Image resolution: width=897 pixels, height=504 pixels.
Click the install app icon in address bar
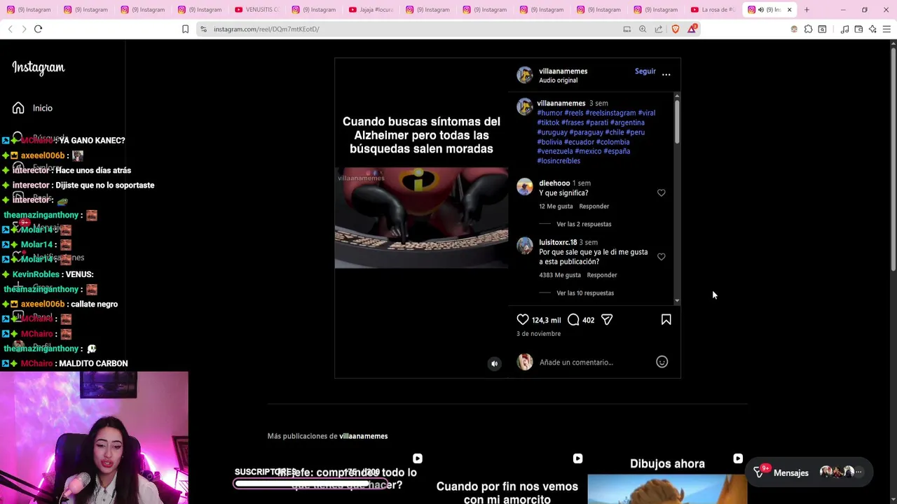(627, 29)
